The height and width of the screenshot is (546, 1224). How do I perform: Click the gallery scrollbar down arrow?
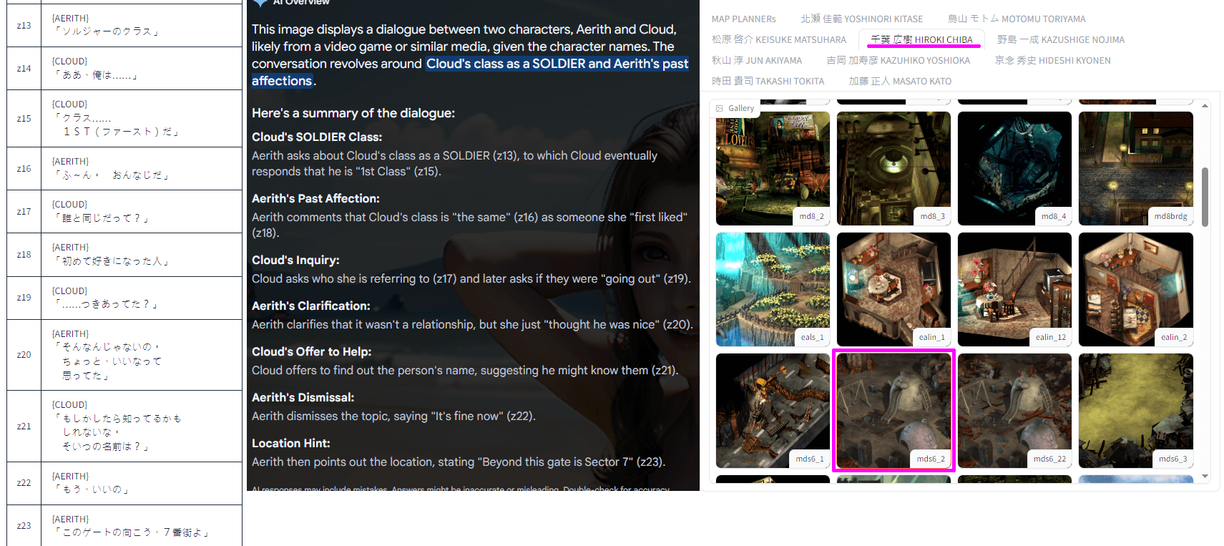[1205, 476]
